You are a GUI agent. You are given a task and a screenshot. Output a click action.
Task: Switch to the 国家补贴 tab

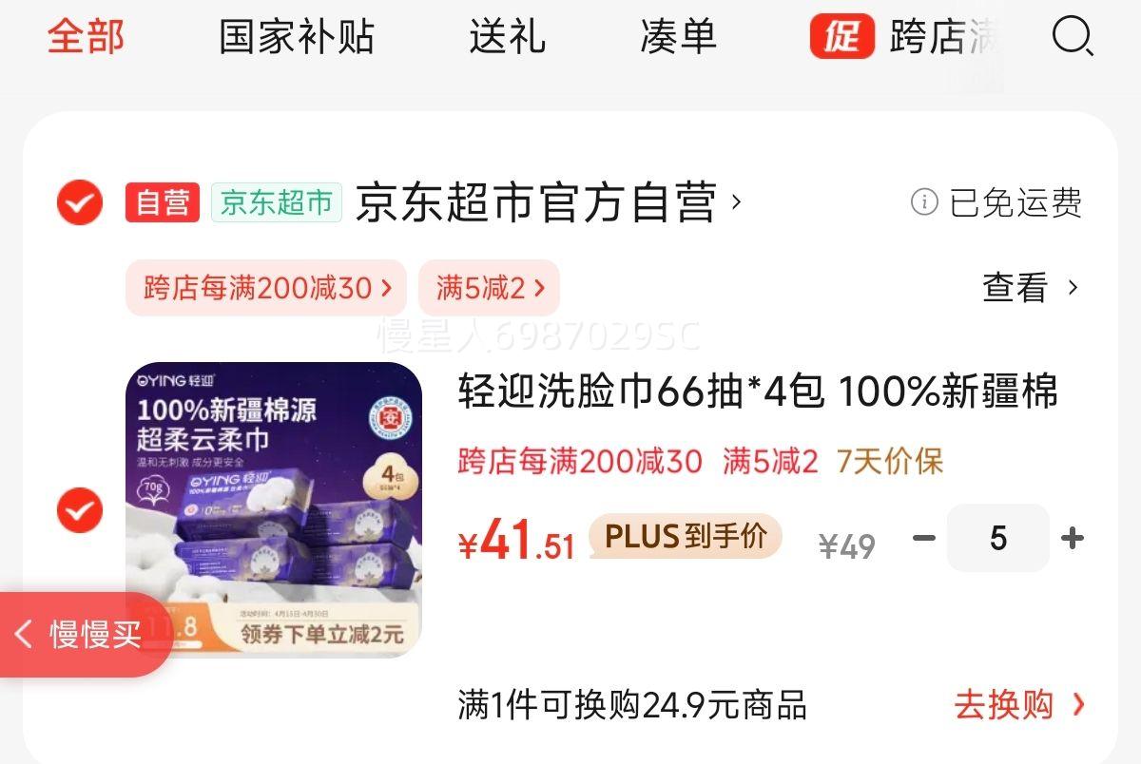click(x=297, y=37)
